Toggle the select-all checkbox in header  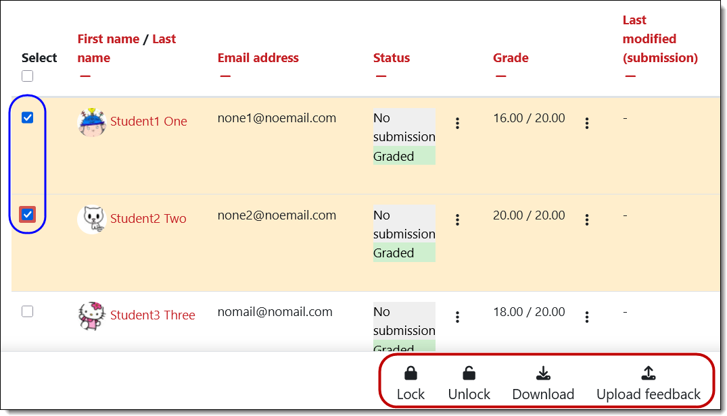tap(28, 76)
